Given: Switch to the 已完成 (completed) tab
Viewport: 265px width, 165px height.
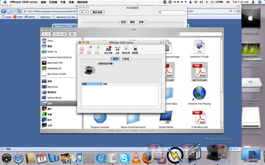Looking at the screenshot, I should 125,59.
